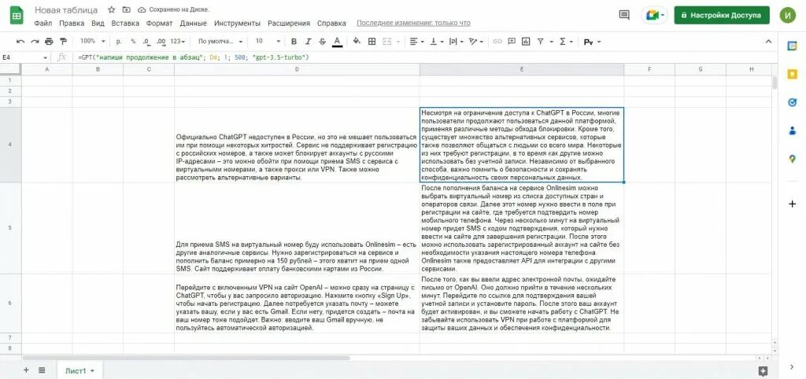Open fill color bucket
Image resolution: width=806 pixels, height=379 pixels.
click(358, 41)
